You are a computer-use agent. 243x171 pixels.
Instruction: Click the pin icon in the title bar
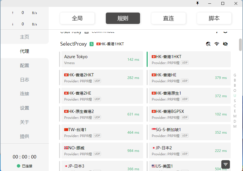coord(198,3)
